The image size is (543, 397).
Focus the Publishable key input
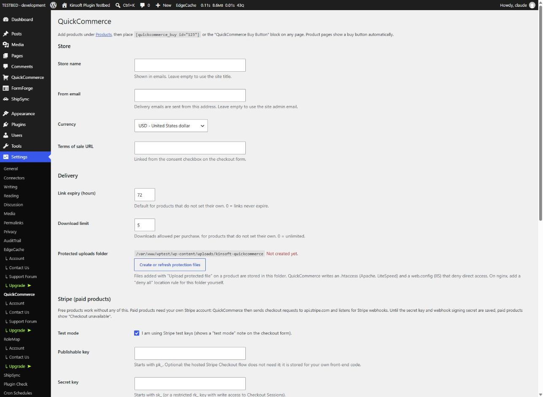(190, 353)
